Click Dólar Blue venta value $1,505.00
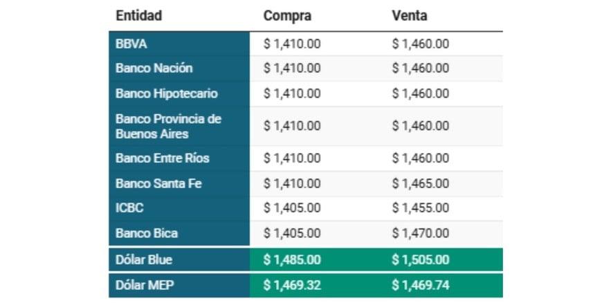602x303 pixels. 420,260
